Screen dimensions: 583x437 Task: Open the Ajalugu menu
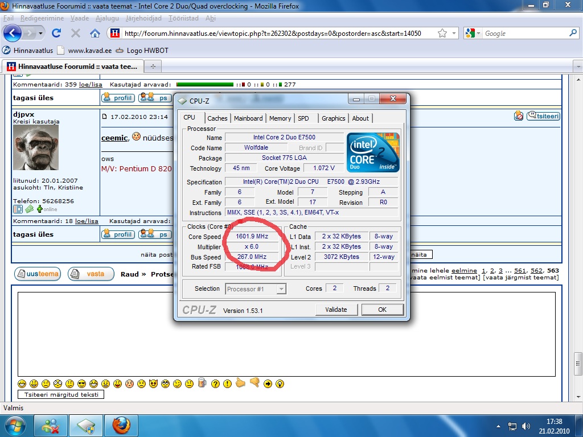pos(107,18)
